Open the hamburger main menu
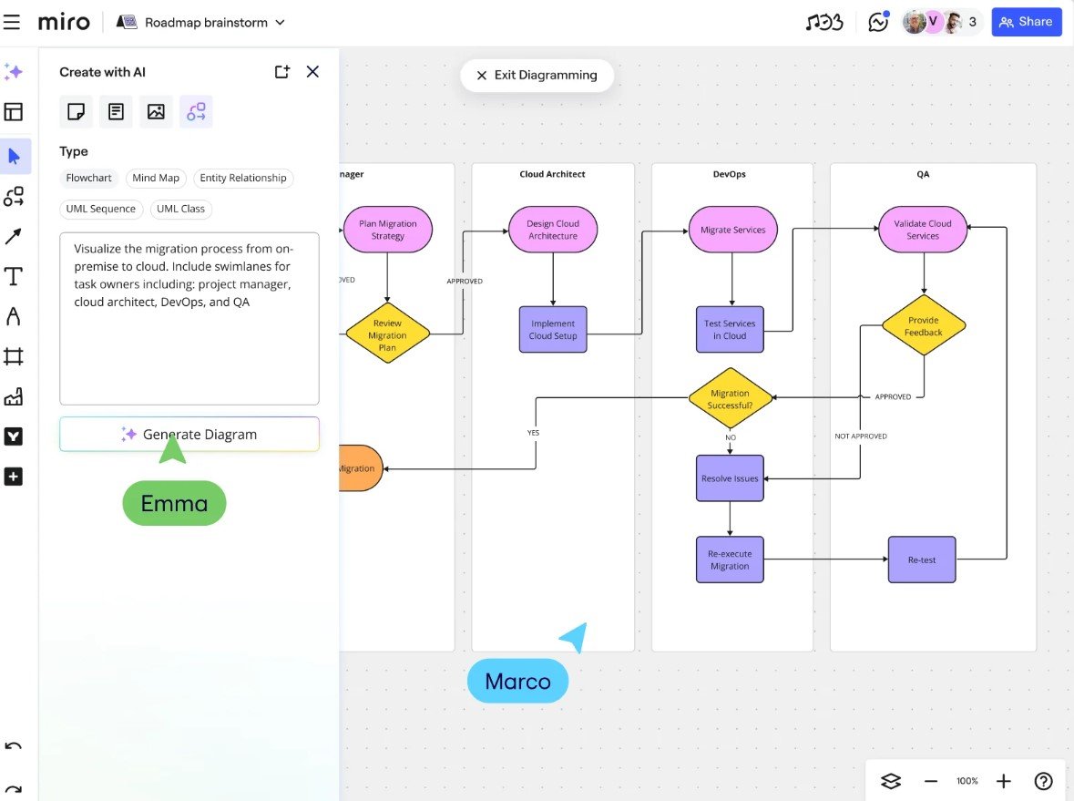This screenshot has height=801, width=1074. click(12, 22)
